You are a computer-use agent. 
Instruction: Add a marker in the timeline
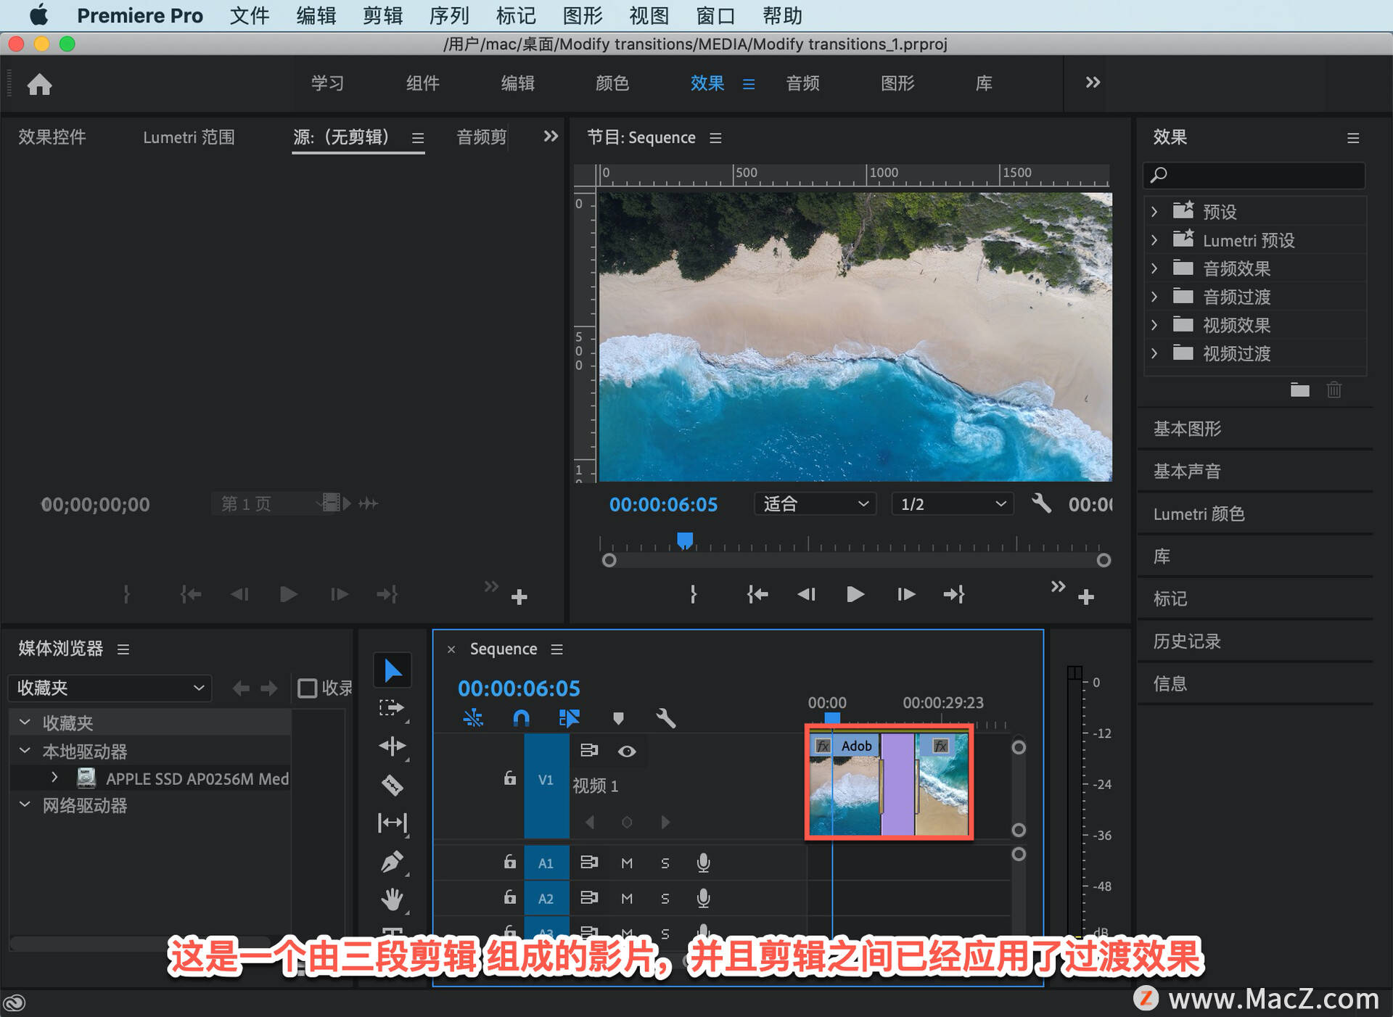[618, 718]
